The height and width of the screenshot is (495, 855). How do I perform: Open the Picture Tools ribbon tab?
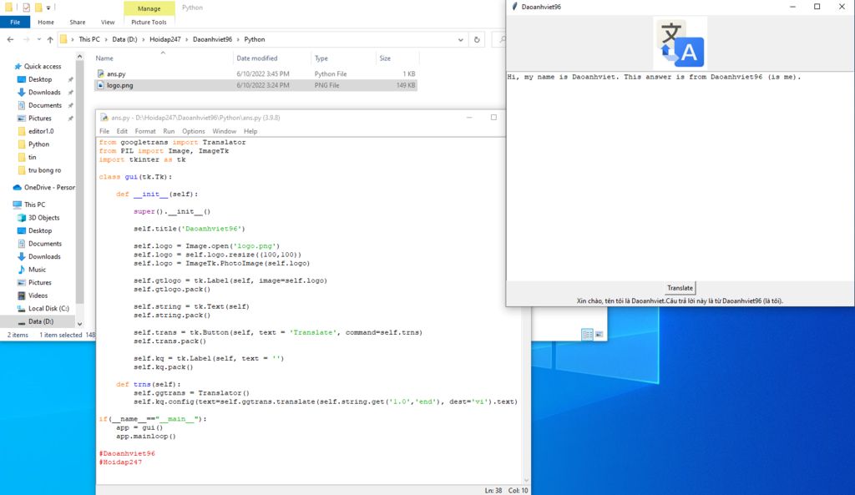tap(149, 23)
